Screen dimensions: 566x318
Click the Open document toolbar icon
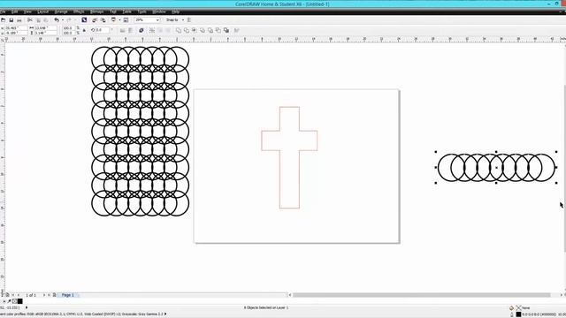[4, 20]
